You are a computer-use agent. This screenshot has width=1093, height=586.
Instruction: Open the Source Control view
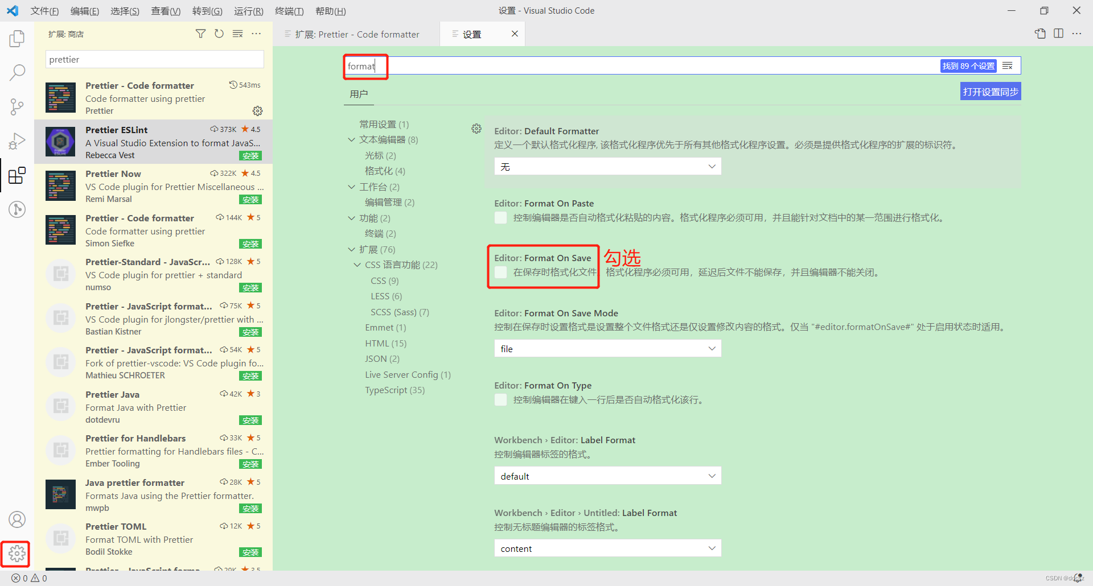pyautogui.click(x=17, y=106)
